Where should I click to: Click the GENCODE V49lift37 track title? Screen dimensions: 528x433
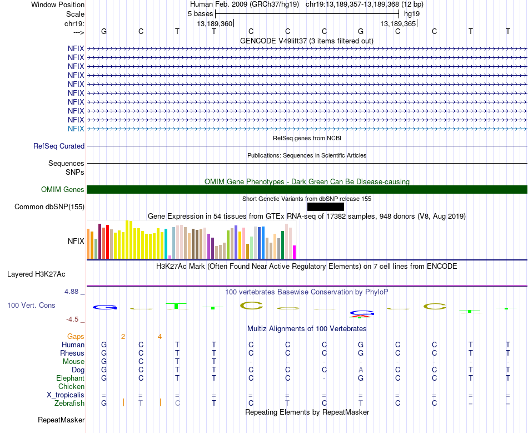[307, 41]
